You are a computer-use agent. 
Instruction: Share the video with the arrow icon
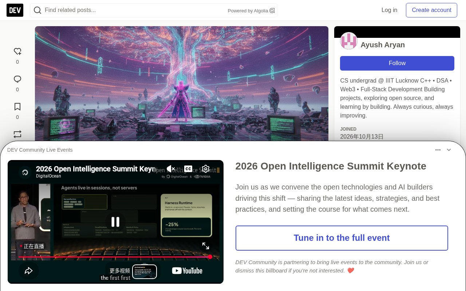tap(29, 271)
